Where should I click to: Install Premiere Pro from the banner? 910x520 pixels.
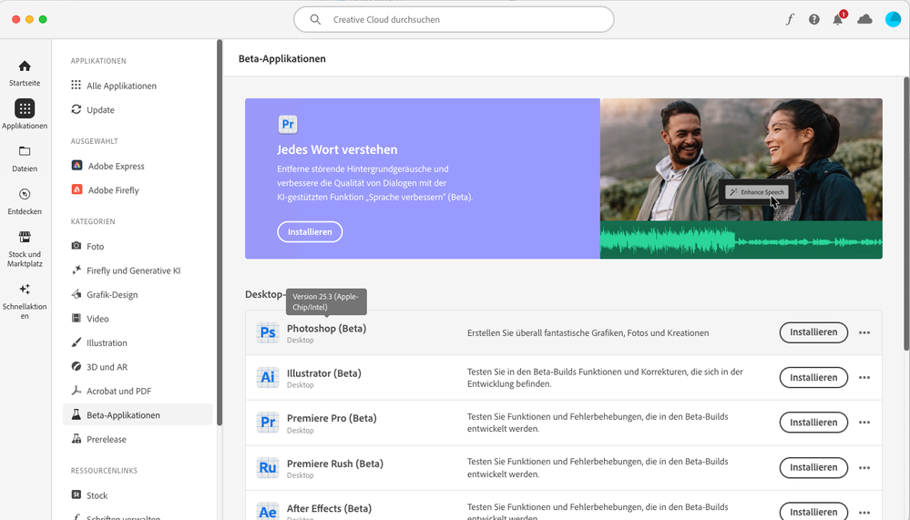pos(310,232)
